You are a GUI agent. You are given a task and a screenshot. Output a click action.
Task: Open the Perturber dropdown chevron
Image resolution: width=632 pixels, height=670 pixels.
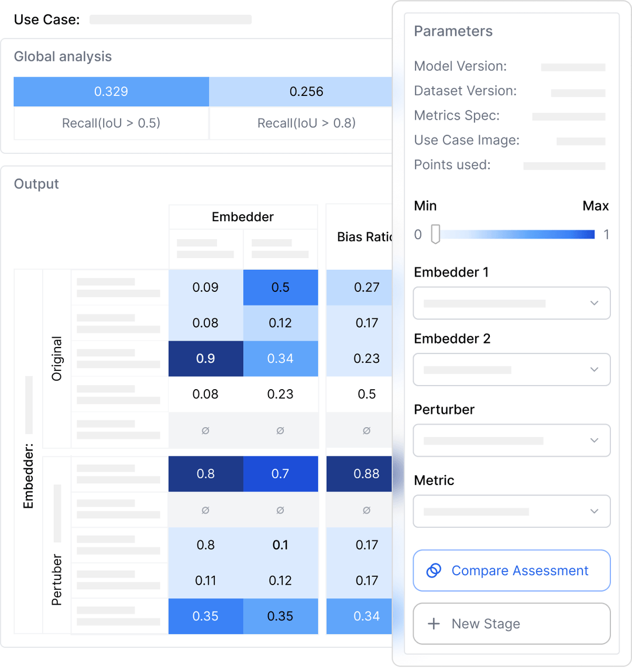[594, 440]
